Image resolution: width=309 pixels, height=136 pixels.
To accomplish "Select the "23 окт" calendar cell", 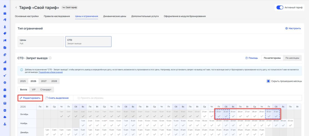I will [218, 114].
